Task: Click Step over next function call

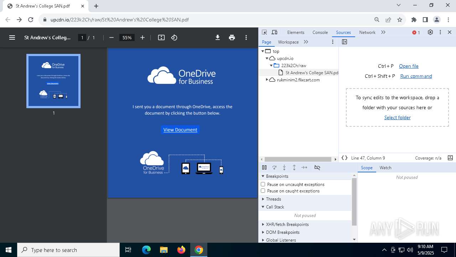Action: click(x=274, y=167)
